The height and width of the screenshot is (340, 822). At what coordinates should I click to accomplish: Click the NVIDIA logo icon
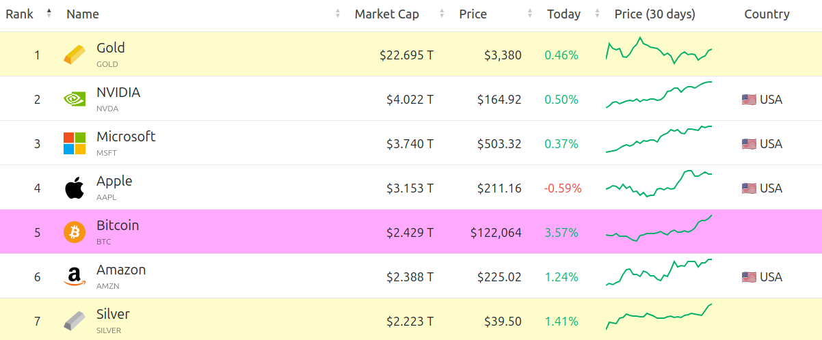pos(75,99)
